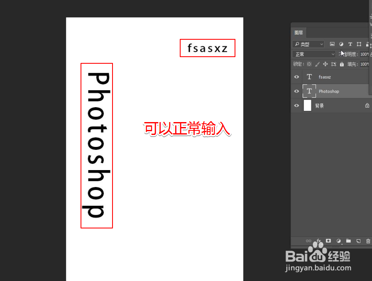Screen dimensions: 372x281
Task: Click the fsasxz text on canvas
Action: point(208,48)
